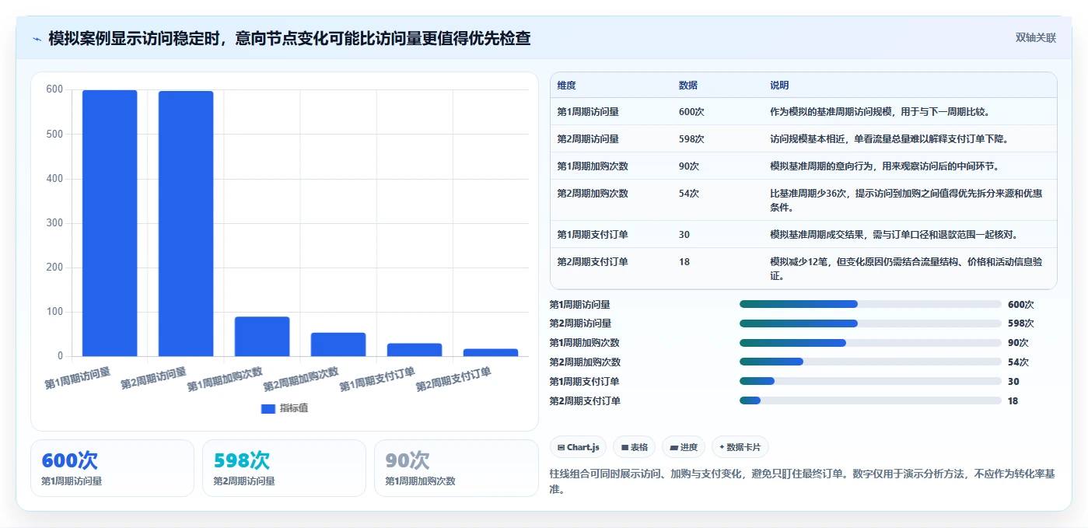The image size is (1088, 528).
Task: Click the 第1周期支付订单 bar in chart
Action: click(415, 350)
